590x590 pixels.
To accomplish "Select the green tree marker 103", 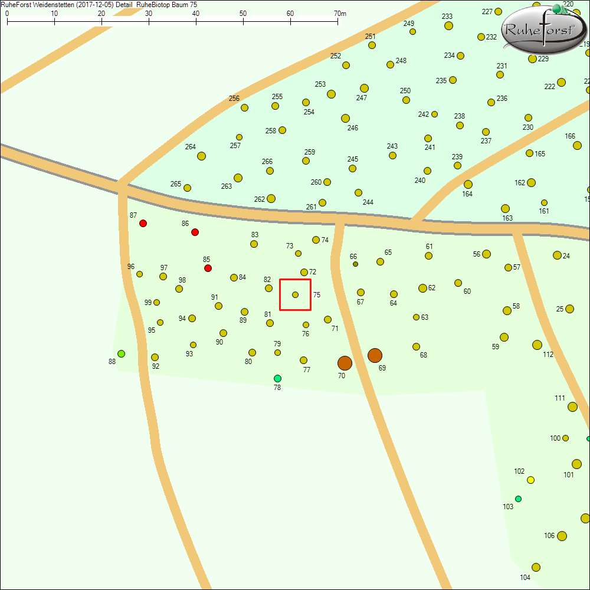I will pos(518,499).
